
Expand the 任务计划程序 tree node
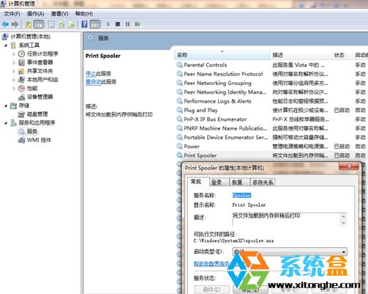pos(14,54)
